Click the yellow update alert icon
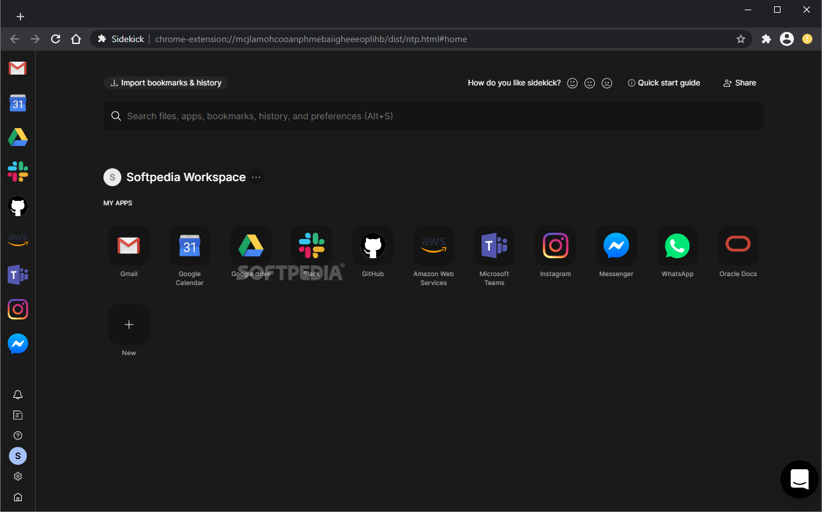The image size is (822, 512). point(807,39)
